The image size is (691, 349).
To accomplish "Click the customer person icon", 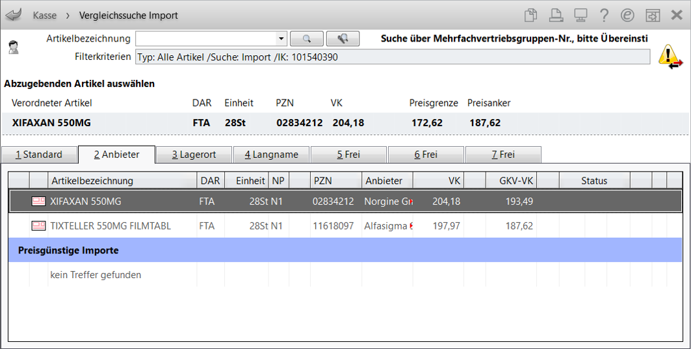I will [13, 47].
